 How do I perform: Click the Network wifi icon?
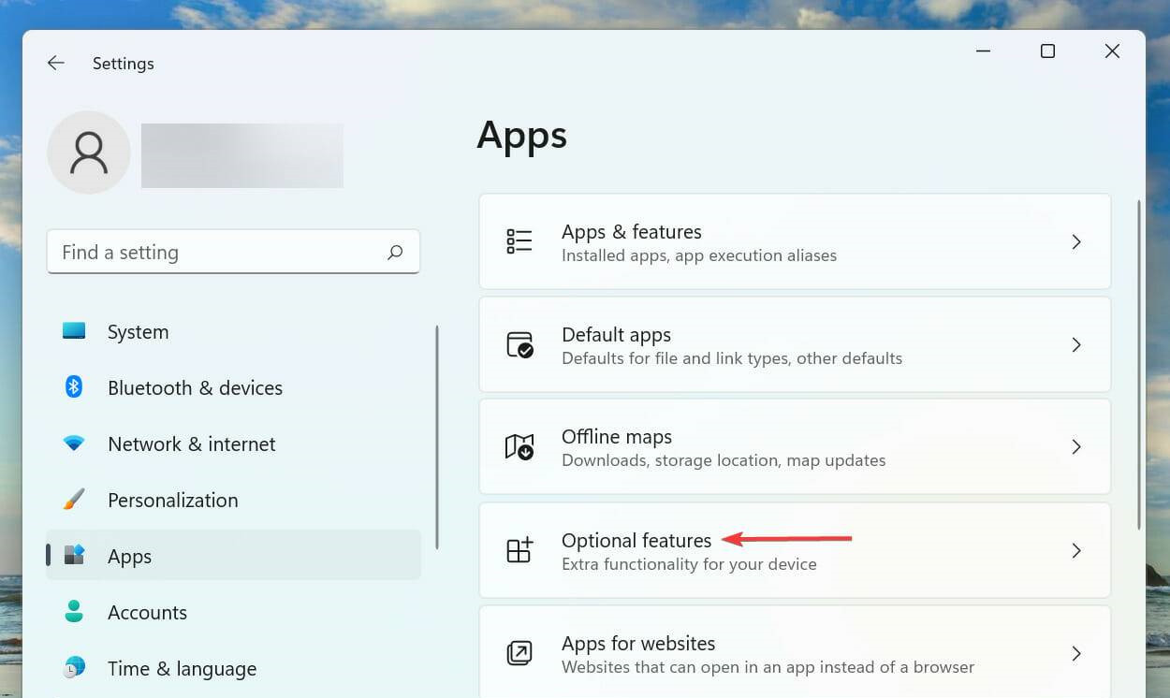pyautogui.click(x=74, y=444)
